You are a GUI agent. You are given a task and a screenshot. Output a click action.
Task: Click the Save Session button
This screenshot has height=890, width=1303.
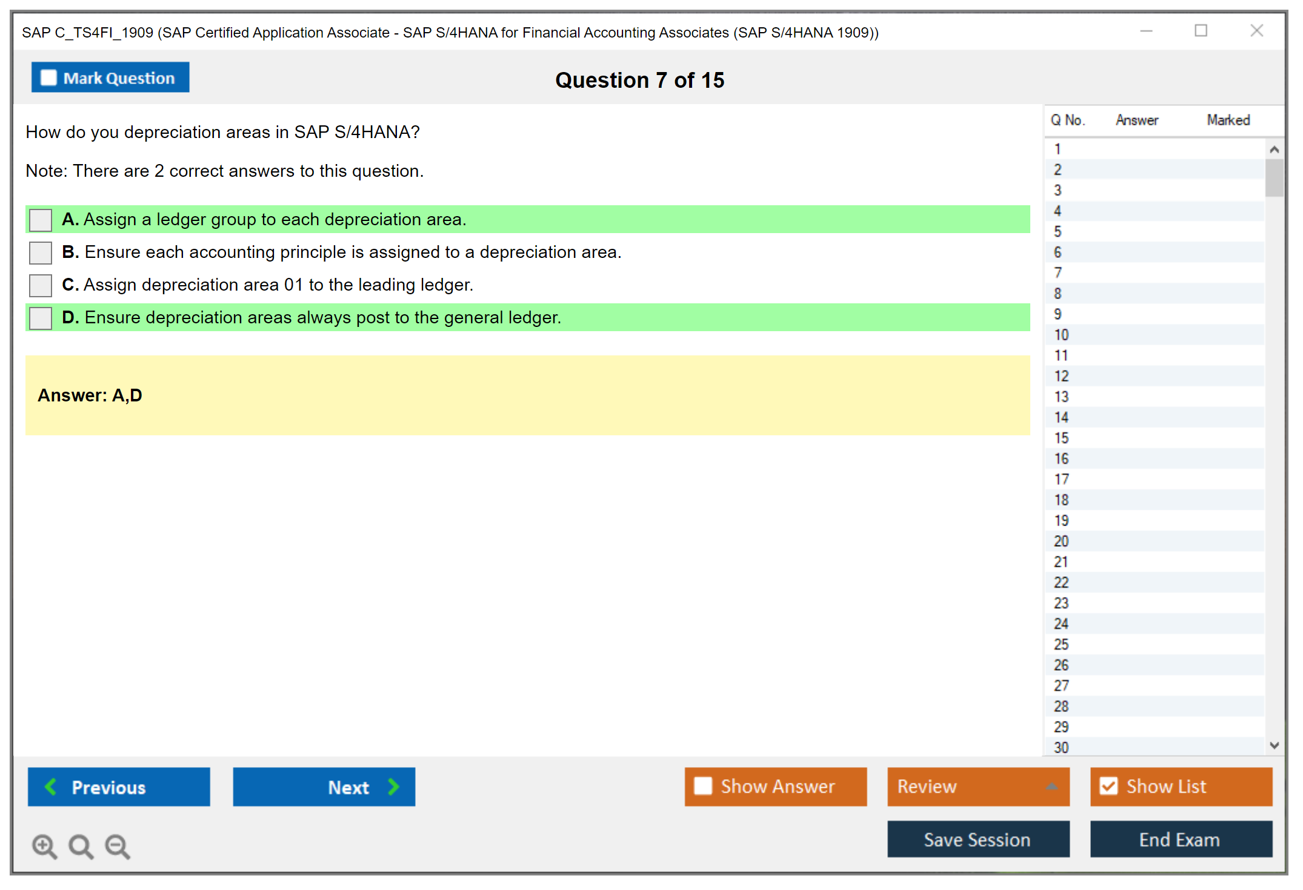tap(978, 839)
